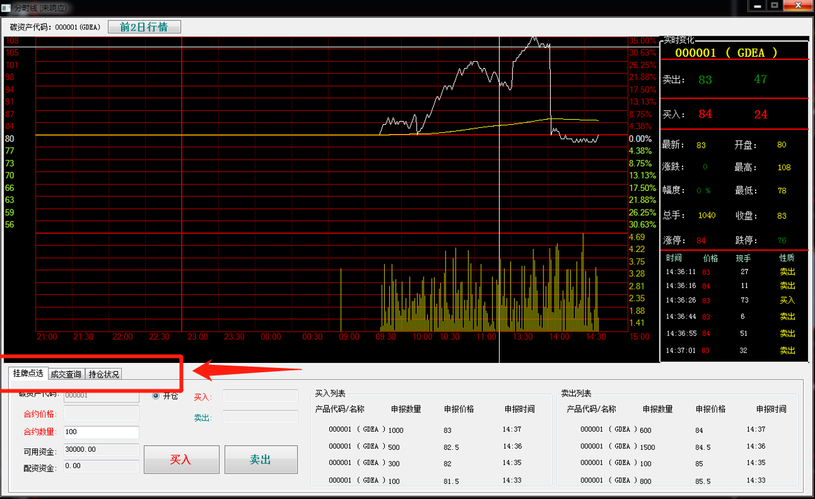Close the 分时线 window

(798, 6)
